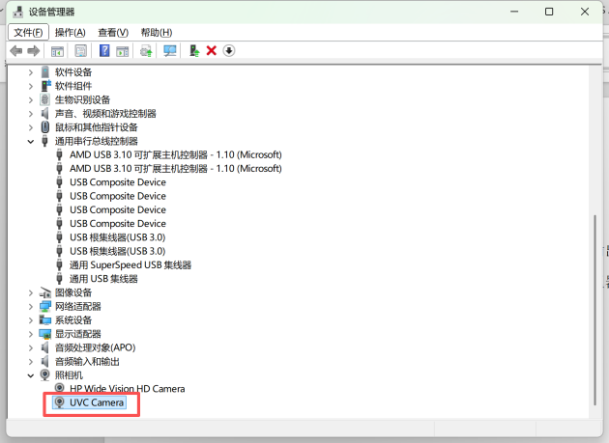This screenshot has width=609, height=443.
Task: Click the computer icon beside 系统设备
Action: (x=45, y=320)
